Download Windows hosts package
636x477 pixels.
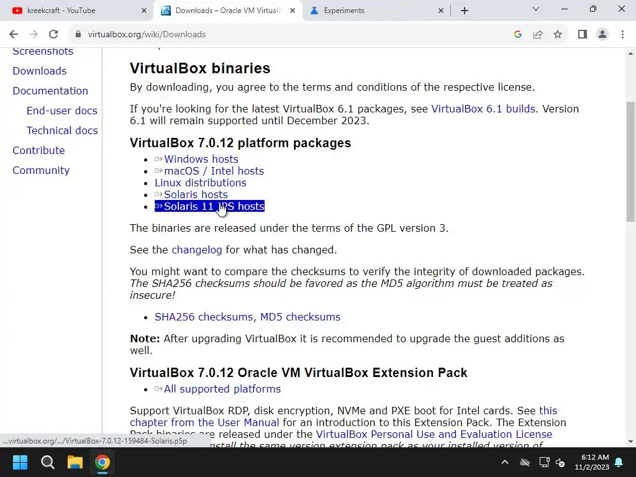(x=201, y=159)
